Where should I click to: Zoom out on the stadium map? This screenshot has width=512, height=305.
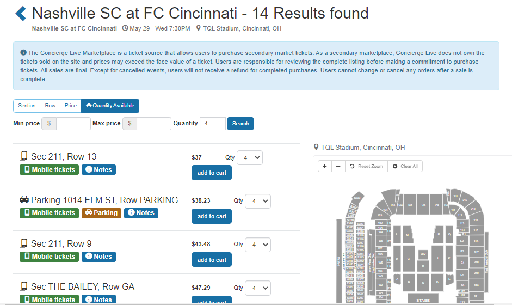338,166
